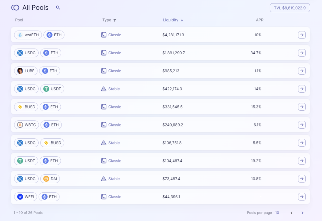Click the WBTC token chip

(x=26, y=125)
